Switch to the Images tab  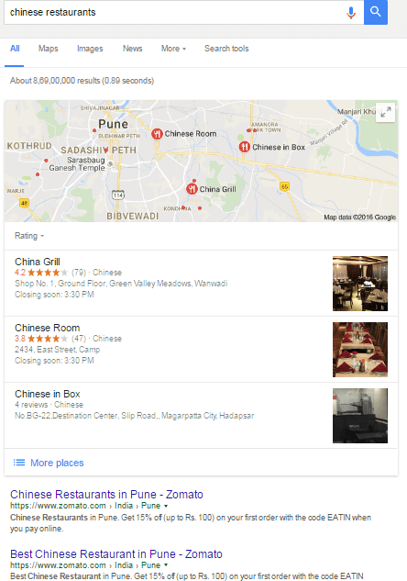[x=90, y=49]
